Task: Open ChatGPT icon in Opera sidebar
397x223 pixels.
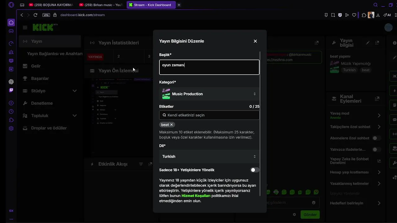Action: click(11, 82)
